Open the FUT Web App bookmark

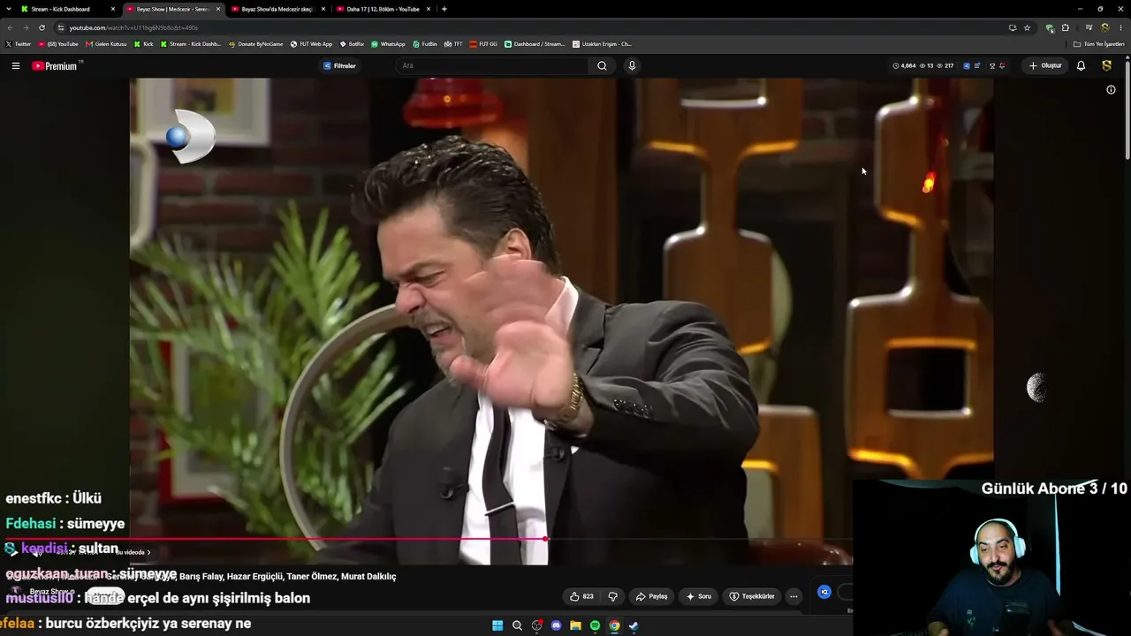click(x=312, y=43)
